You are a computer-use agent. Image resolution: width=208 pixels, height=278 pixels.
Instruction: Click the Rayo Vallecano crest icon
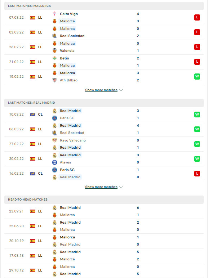tap(55, 140)
